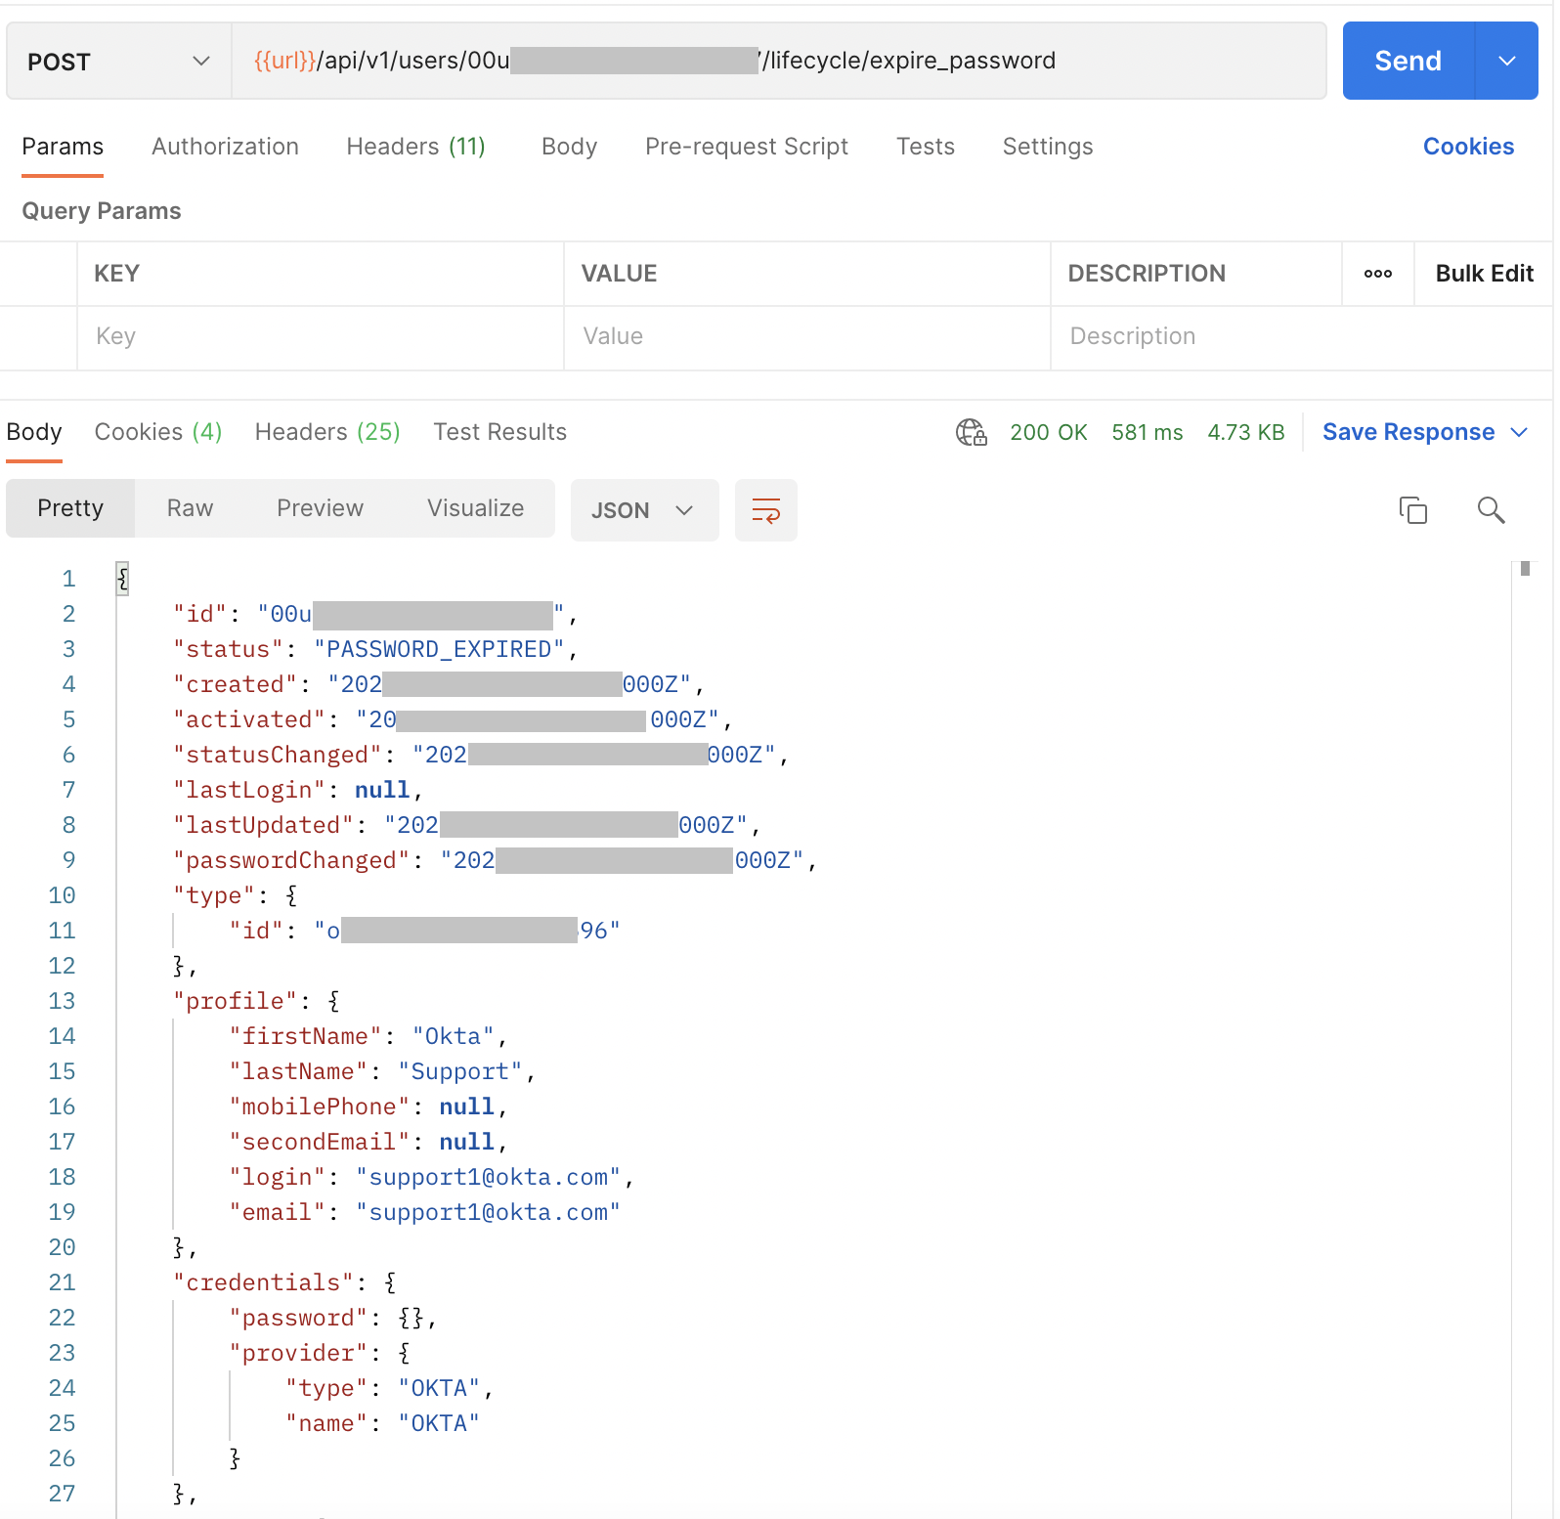
Task: Click Bulk Edit
Action: coord(1484,274)
